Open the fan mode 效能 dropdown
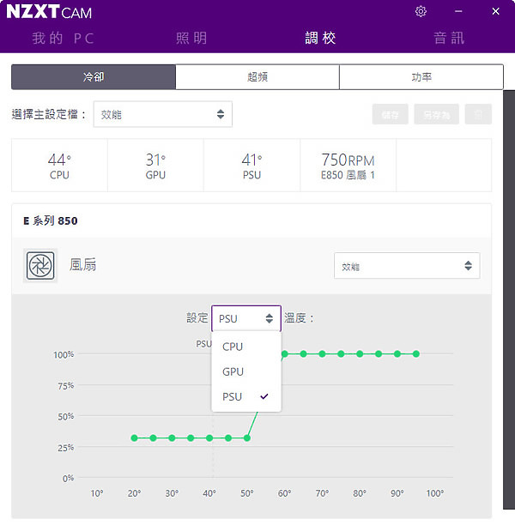This screenshot has width=515, height=525. (407, 266)
